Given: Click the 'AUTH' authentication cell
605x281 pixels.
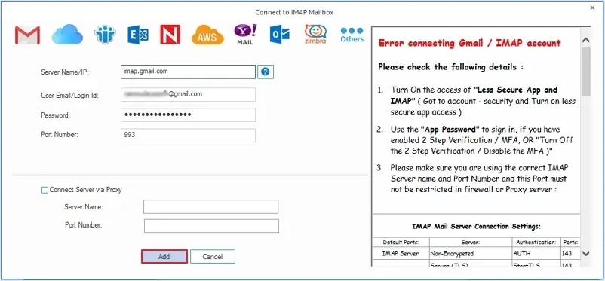Looking at the screenshot, I should [536, 254].
